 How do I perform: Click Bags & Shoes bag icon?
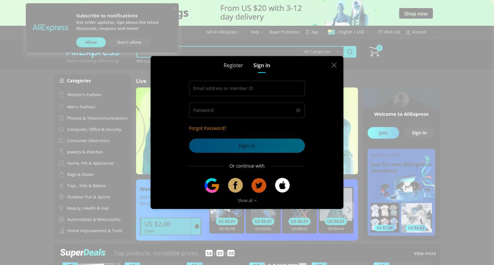(x=61, y=174)
